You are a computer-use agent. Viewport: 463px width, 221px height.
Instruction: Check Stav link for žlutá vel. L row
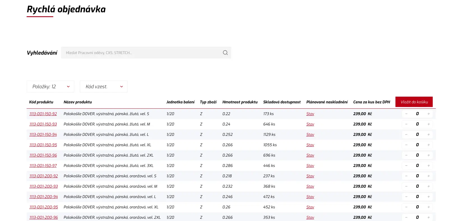pyautogui.click(x=310, y=134)
